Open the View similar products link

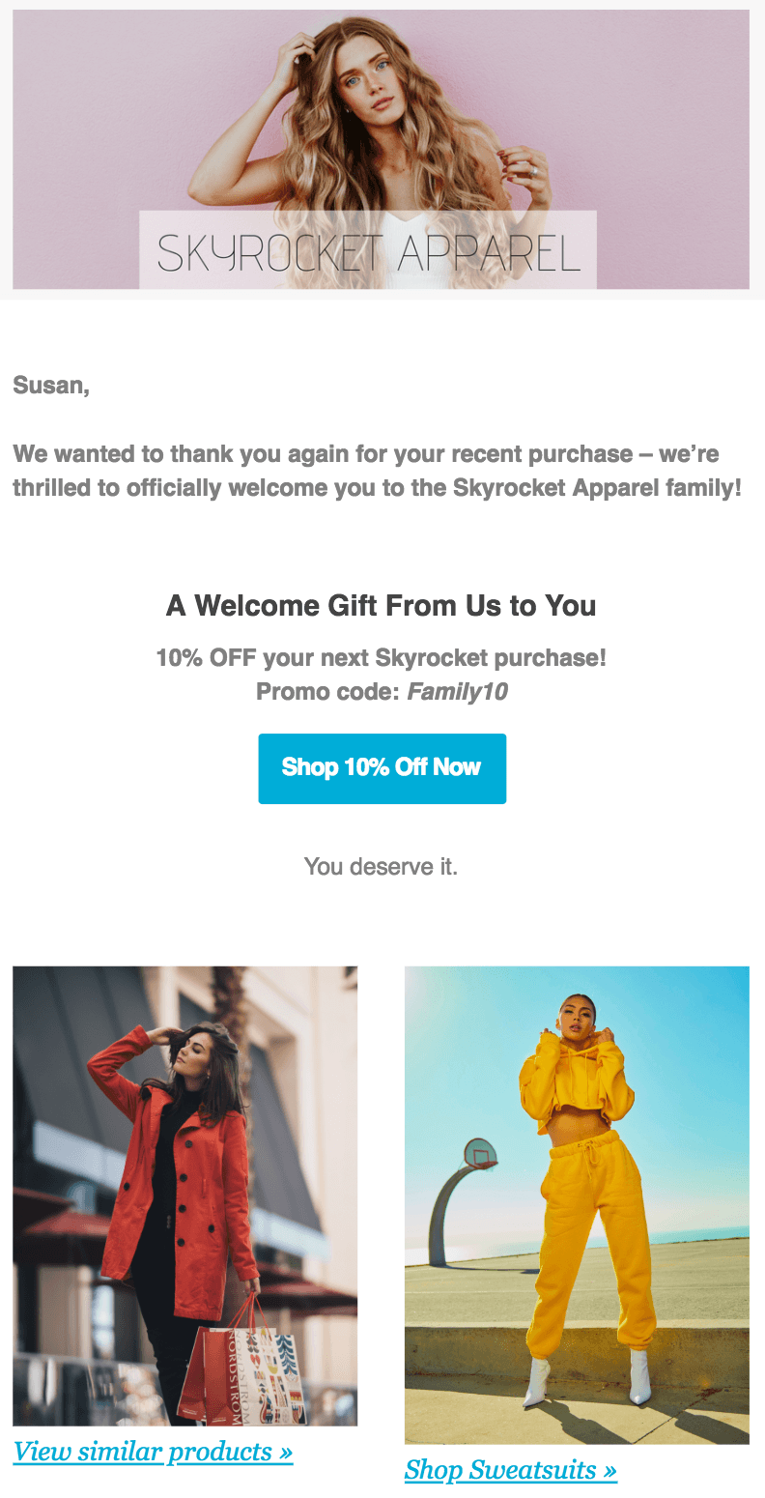152,1451
